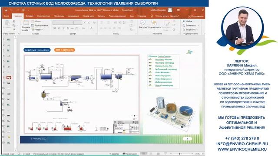Image resolution: width=278 pixels, height=156 pixels.
Task: Click the Cut scissors icon
Action: pos(14,21)
